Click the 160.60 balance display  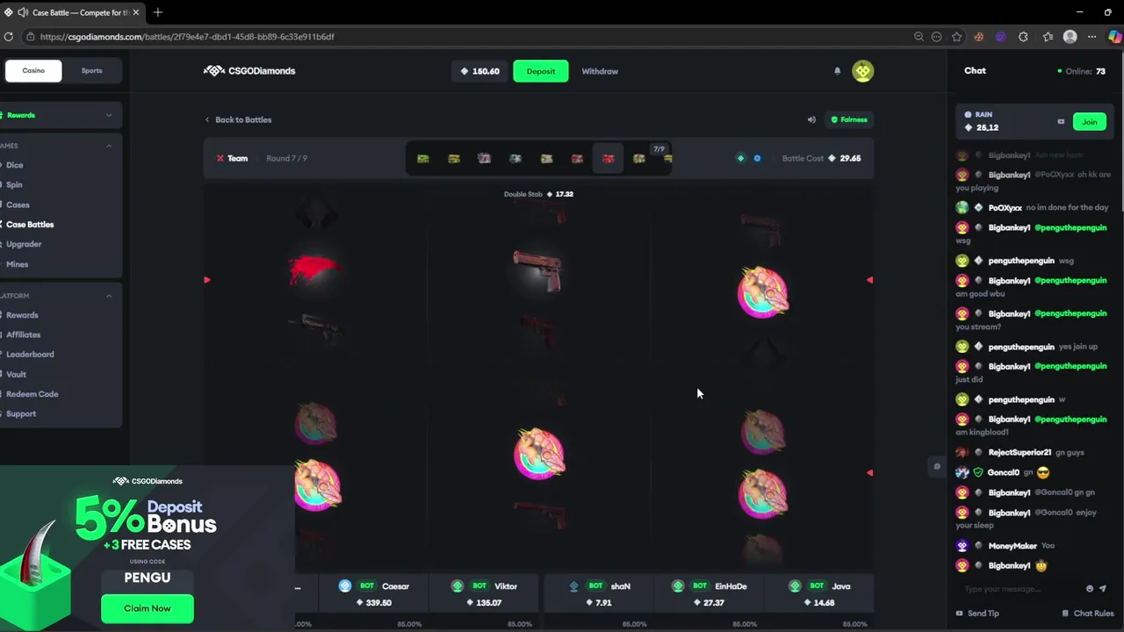point(480,71)
